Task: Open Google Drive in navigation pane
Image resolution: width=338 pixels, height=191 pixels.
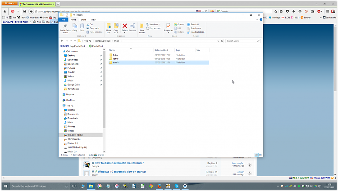Action: pos(72,85)
